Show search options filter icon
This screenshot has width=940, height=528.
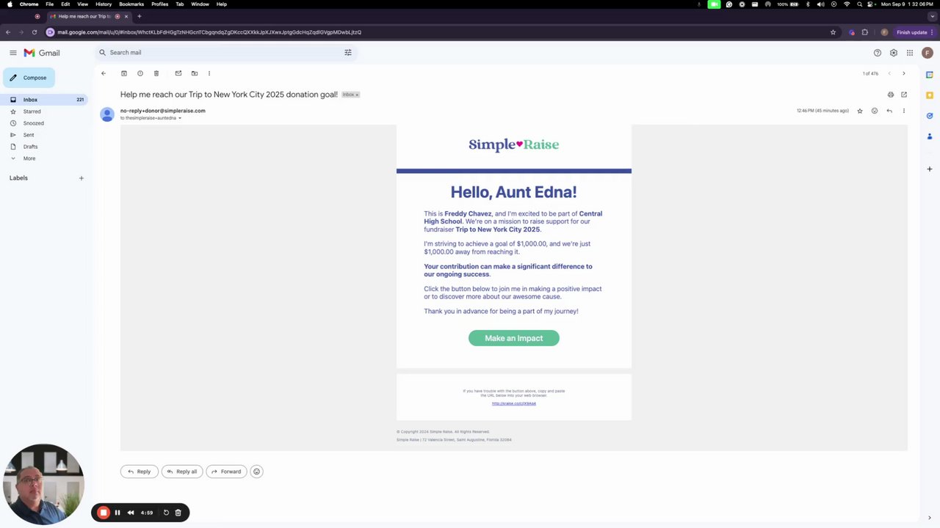pos(348,53)
